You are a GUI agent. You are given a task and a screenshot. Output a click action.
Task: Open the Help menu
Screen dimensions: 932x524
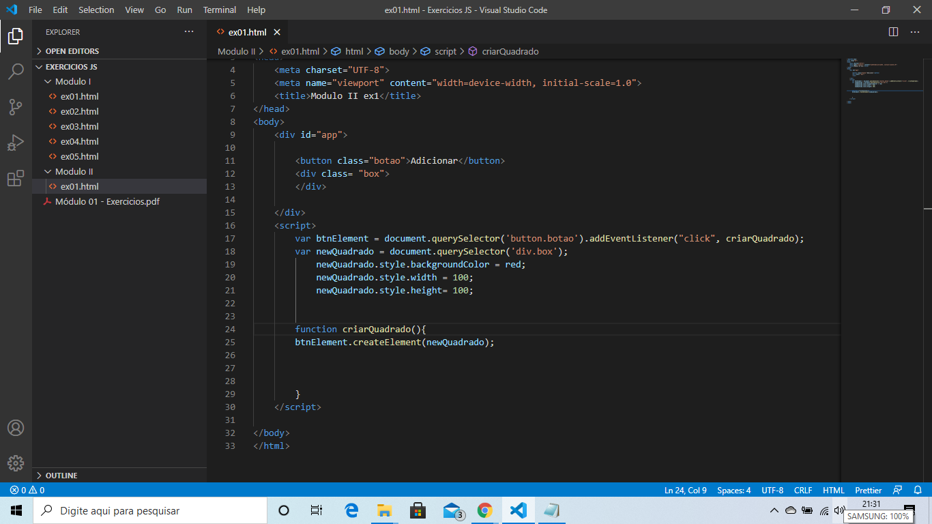click(x=257, y=10)
